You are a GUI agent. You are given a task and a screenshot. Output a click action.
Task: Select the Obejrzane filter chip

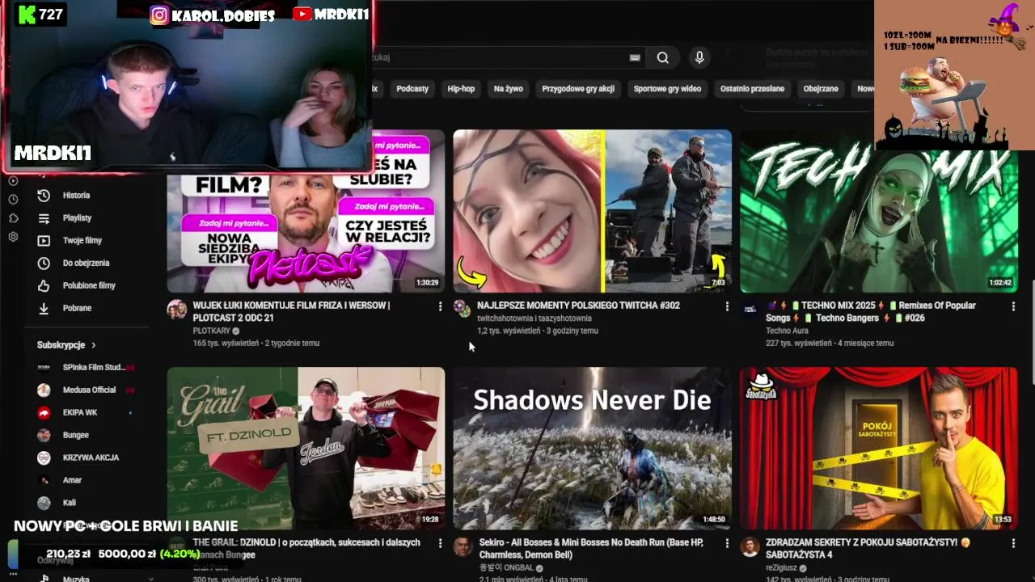click(x=821, y=89)
